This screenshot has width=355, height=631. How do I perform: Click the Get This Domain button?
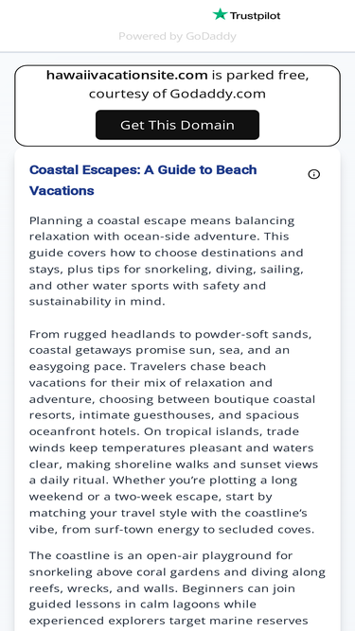(x=177, y=125)
